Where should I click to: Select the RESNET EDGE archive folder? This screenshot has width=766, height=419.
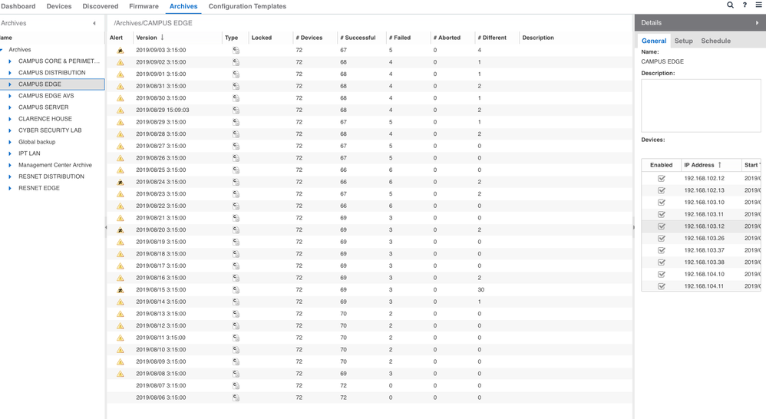point(39,188)
